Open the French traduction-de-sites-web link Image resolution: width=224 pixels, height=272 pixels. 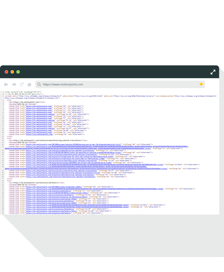tap(66, 159)
